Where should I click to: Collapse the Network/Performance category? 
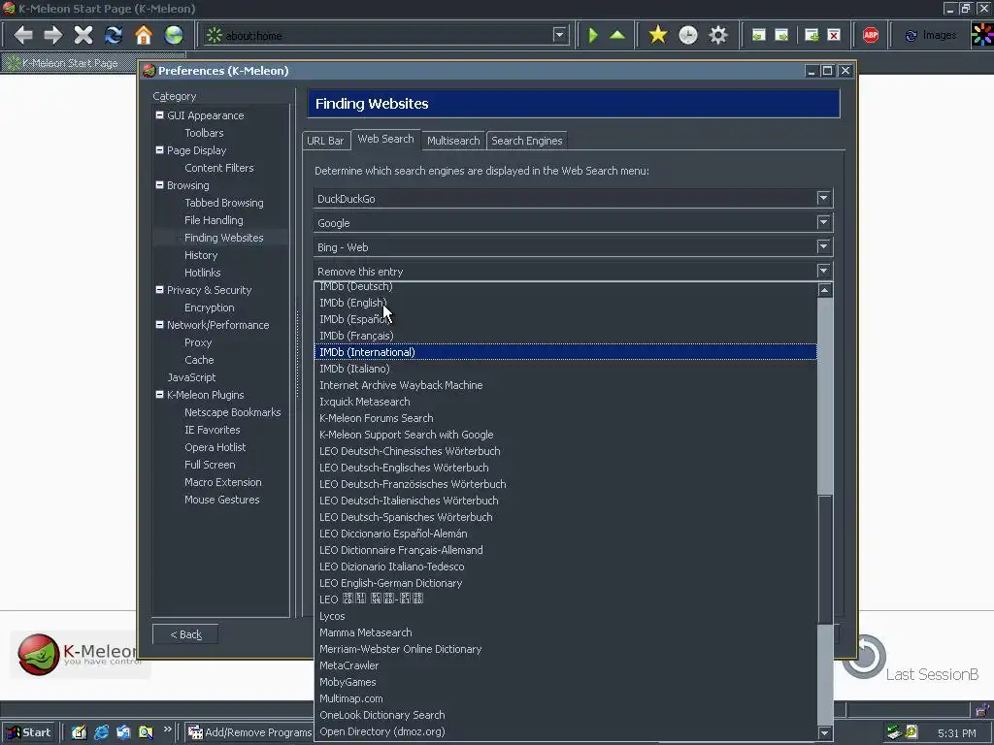(x=160, y=324)
